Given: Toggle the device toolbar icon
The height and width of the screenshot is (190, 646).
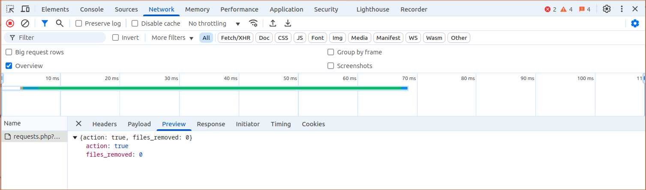Looking at the screenshot, I should click(25, 9).
